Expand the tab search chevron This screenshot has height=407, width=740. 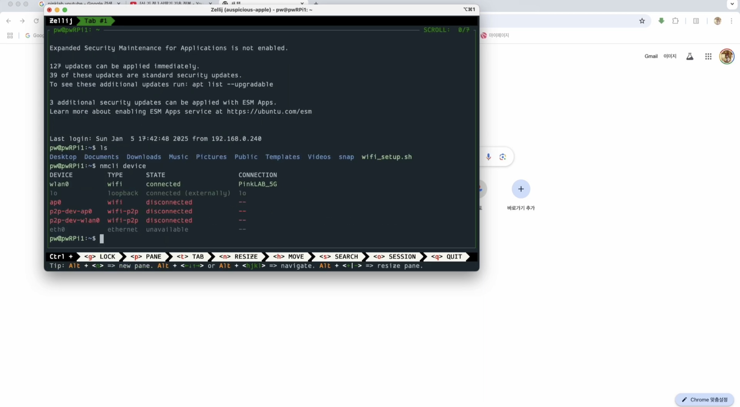[732, 4]
